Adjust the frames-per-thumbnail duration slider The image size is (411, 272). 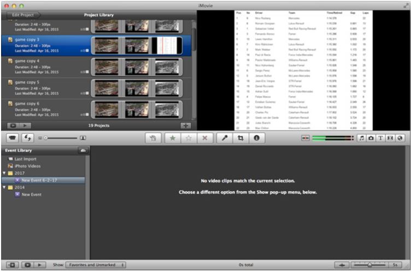point(369,265)
